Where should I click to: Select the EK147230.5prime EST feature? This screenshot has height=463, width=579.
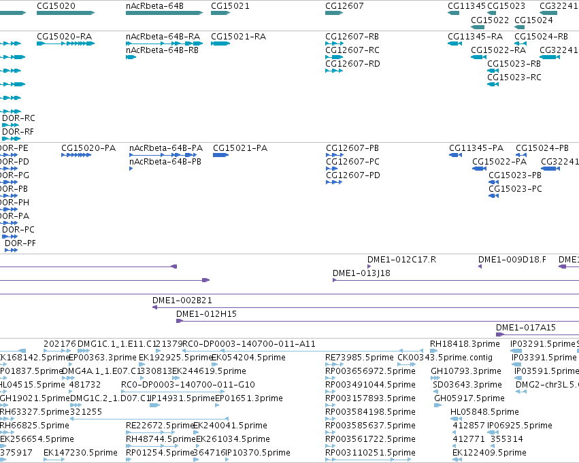(54, 460)
